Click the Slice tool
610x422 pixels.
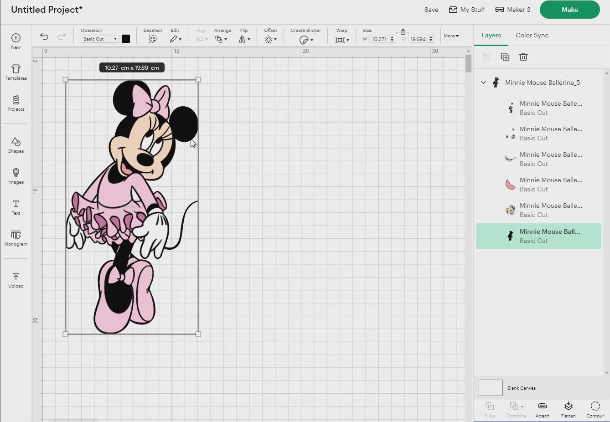pyautogui.click(x=490, y=409)
